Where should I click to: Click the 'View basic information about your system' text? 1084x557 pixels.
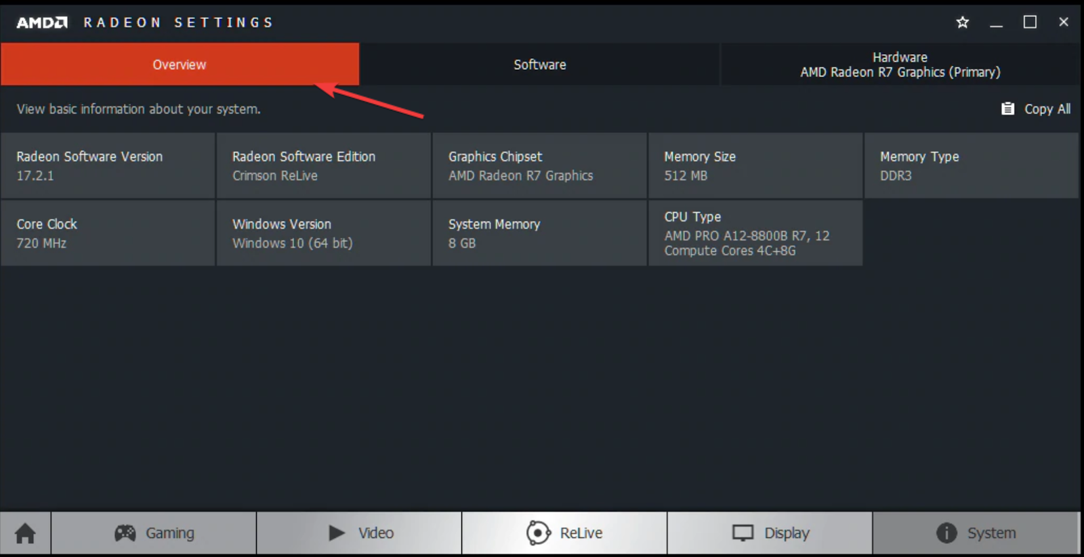138,109
